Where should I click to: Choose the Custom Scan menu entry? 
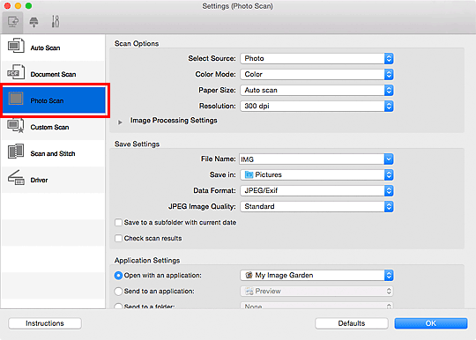tap(53, 127)
